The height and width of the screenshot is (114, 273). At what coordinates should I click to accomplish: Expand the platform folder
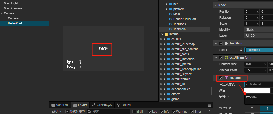coord(166,9)
